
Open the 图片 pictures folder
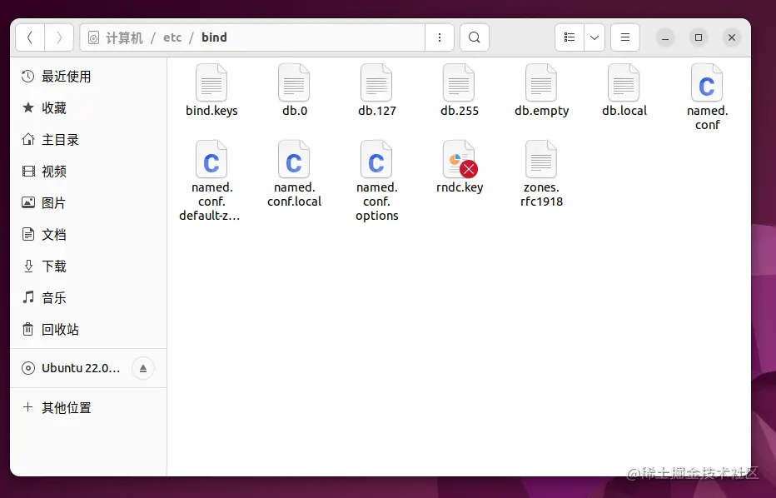(88, 203)
